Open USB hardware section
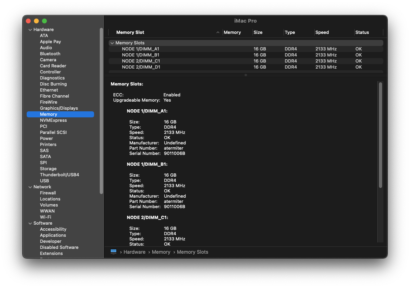The image size is (410, 288). (x=44, y=181)
